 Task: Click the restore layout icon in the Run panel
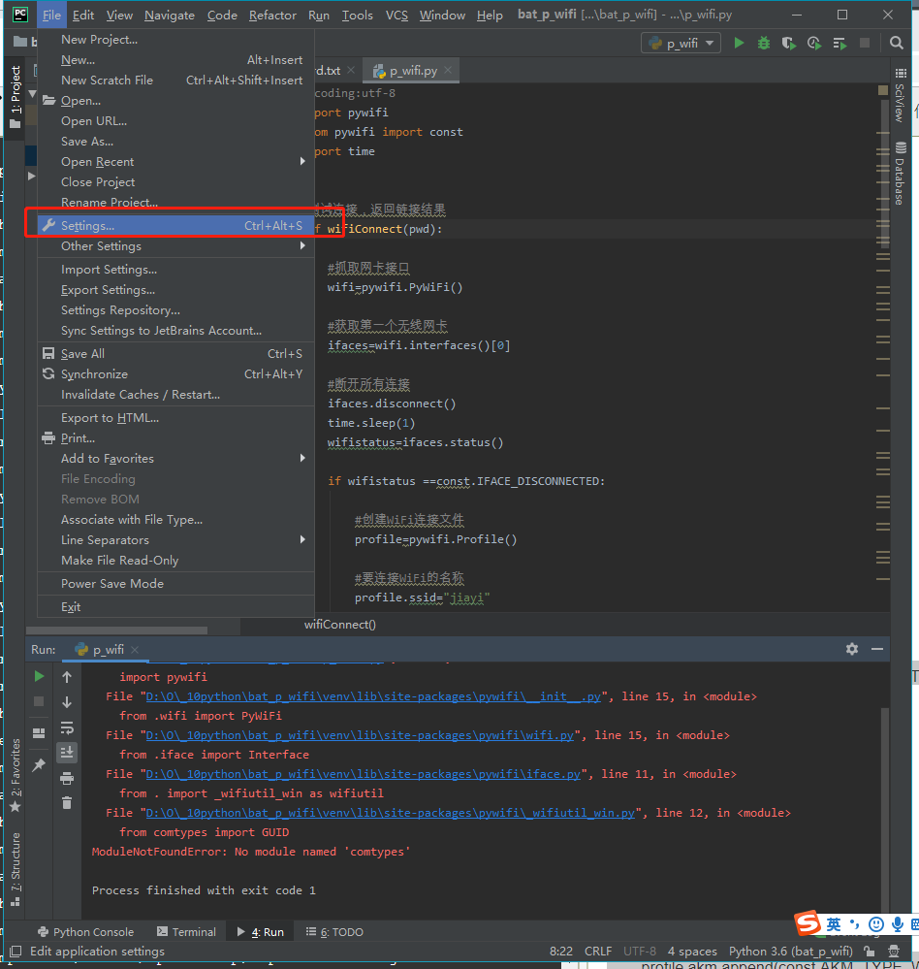pos(39,733)
